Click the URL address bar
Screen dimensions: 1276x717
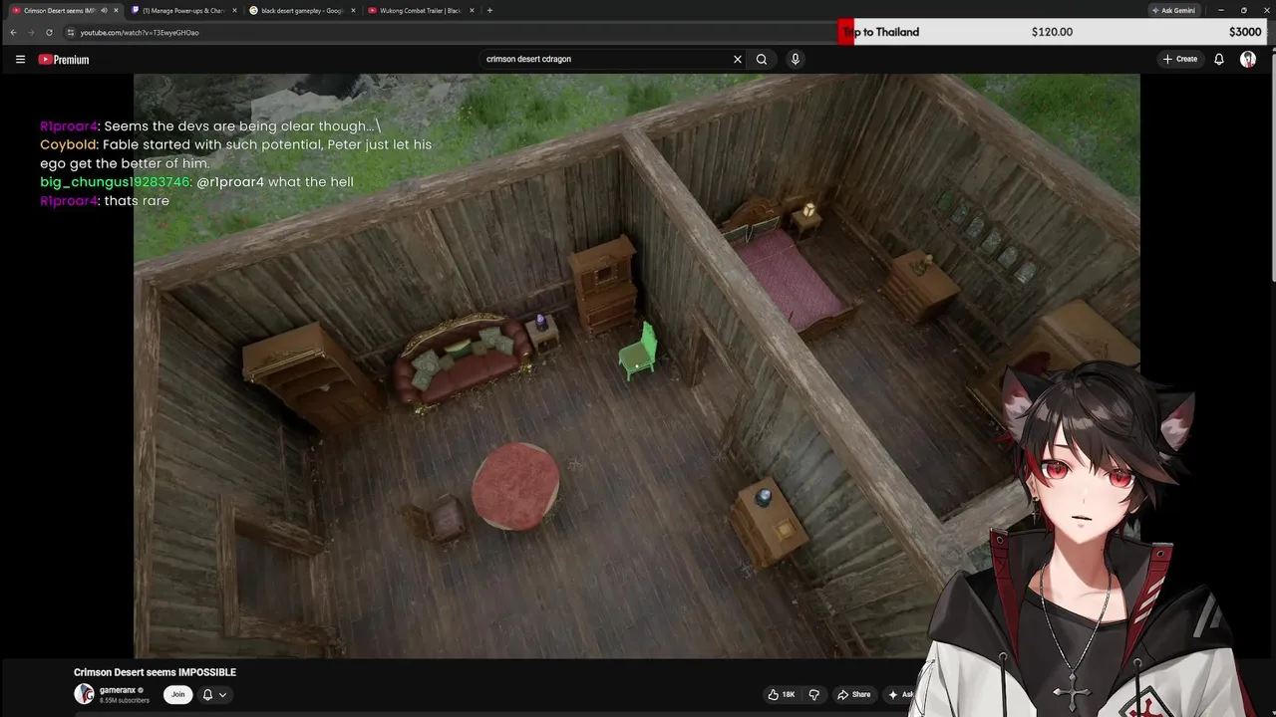point(449,32)
